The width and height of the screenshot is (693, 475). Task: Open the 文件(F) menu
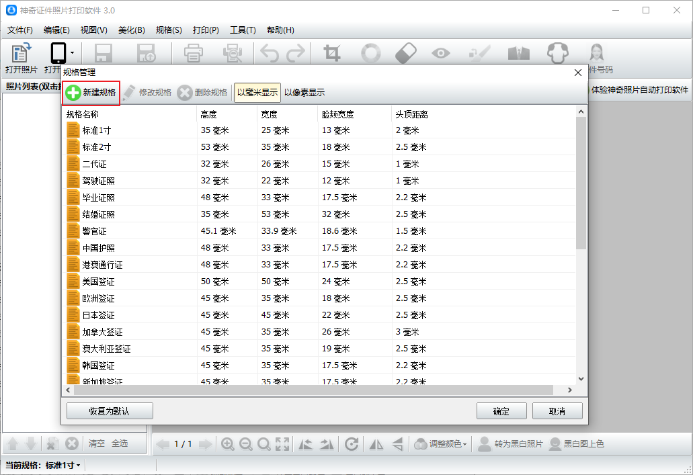click(20, 30)
